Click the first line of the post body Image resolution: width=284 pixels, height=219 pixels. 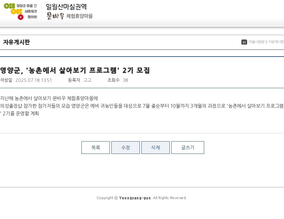[x=49, y=98]
